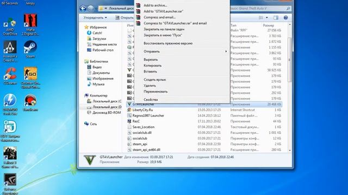This screenshot has height=195, width=348.
Task: Open Свойства from the context menu
Action: click(151, 100)
